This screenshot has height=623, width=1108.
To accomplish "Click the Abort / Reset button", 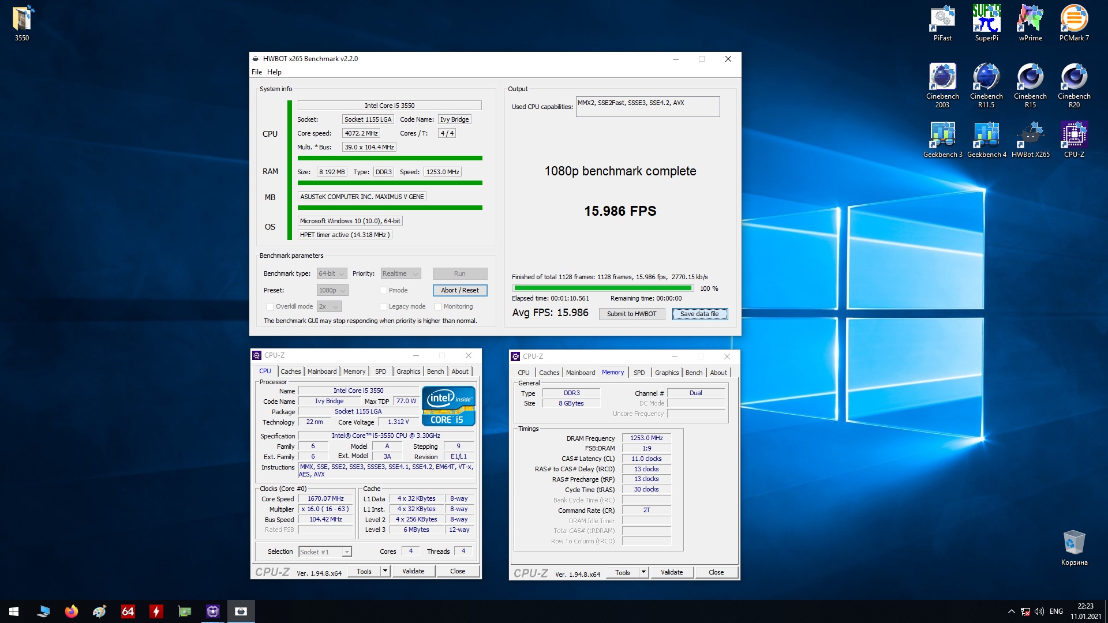I will tap(460, 290).
